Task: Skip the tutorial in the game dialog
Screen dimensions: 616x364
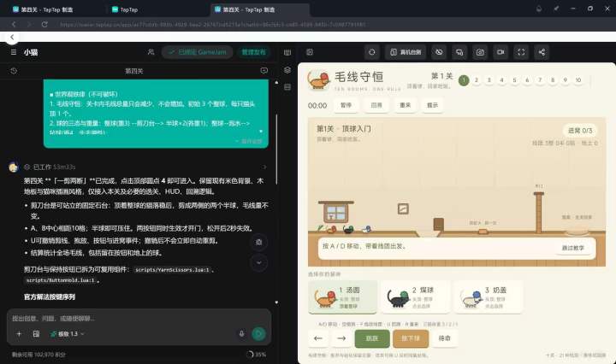Action: pyautogui.click(x=572, y=248)
